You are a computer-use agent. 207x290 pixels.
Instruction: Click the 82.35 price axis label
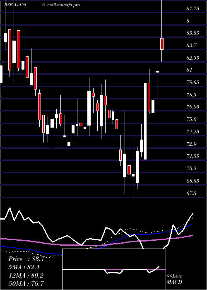click(193, 58)
